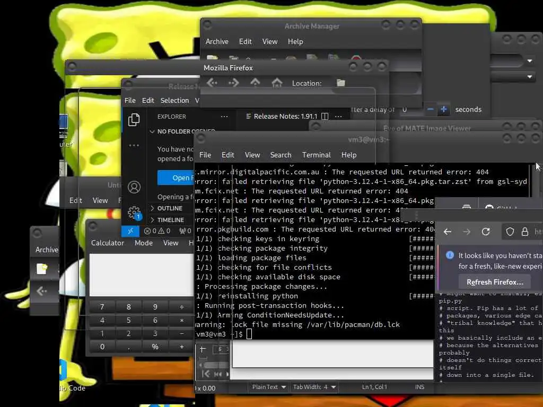Click Firefox back arrow button
The height and width of the screenshot is (407, 543).
pyautogui.click(x=448, y=232)
